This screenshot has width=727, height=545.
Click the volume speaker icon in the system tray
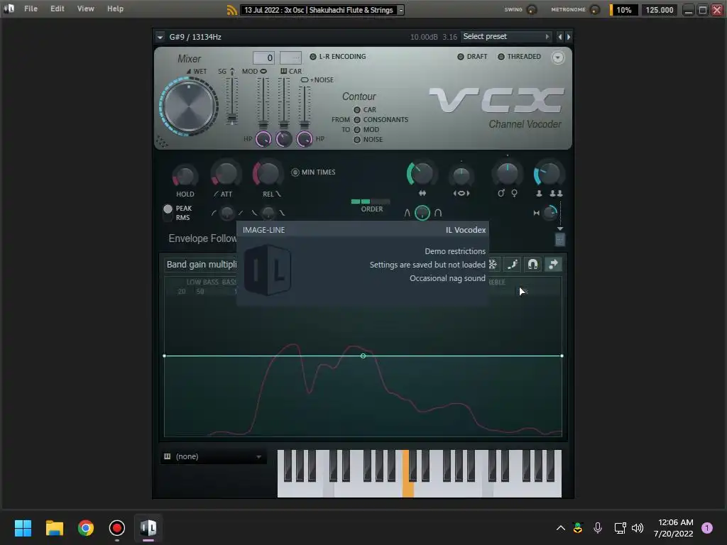638,527
